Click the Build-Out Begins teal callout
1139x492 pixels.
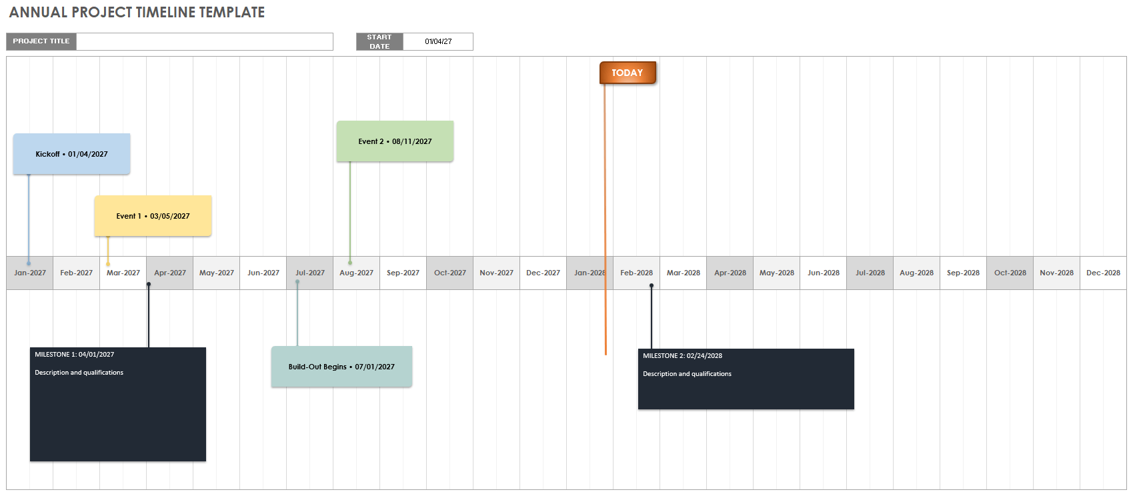[341, 367]
